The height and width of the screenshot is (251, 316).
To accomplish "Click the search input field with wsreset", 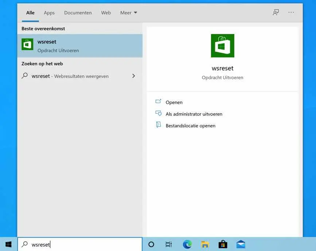I will pos(80,244).
